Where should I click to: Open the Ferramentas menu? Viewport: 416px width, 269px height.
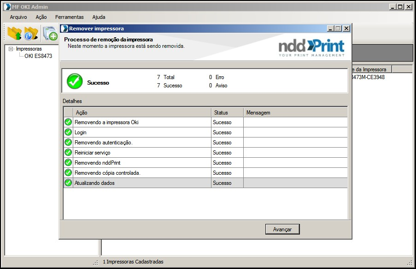pyautogui.click(x=69, y=17)
